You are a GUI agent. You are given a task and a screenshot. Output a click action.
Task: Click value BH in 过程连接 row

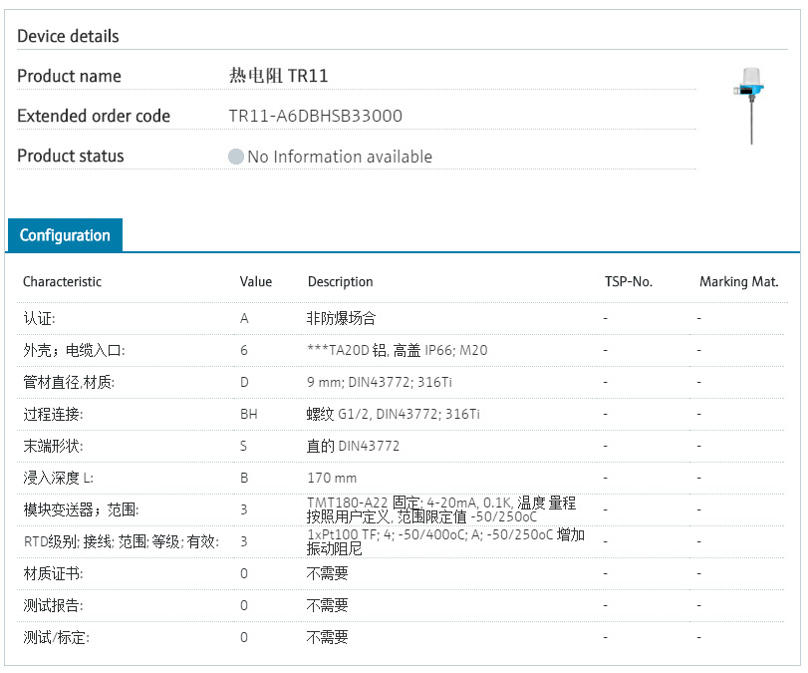(x=248, y=414)
